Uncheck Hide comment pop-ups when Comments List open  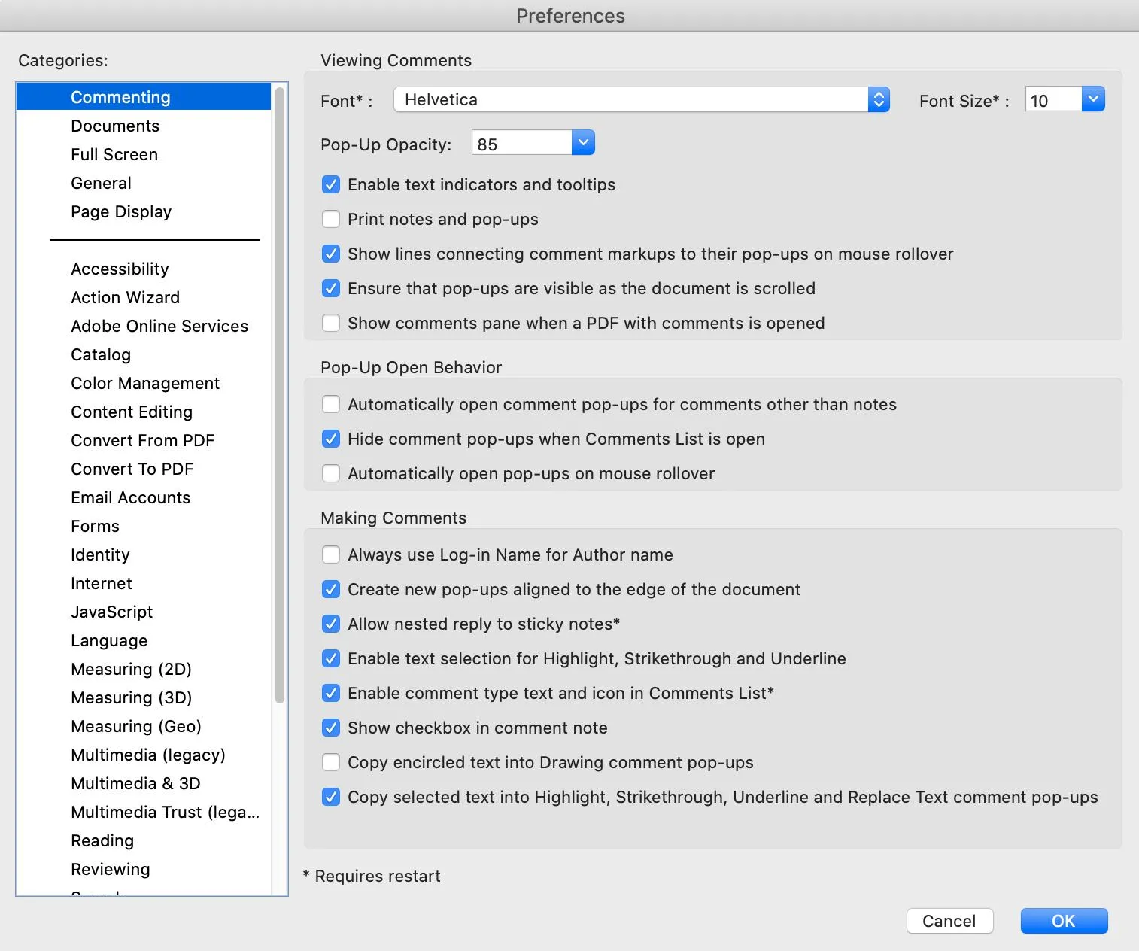pyautogui.click(x=331, y=439)
